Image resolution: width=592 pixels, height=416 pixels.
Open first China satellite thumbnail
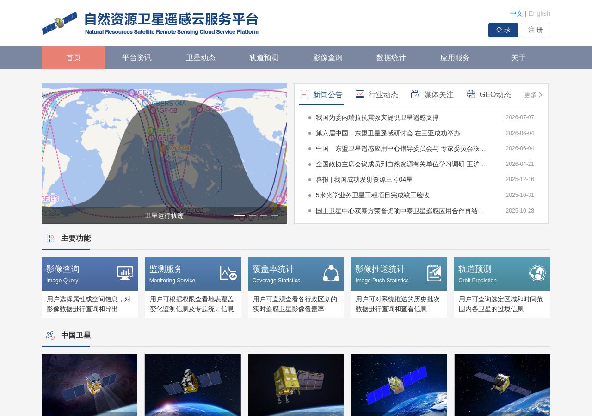pos(89,385)
